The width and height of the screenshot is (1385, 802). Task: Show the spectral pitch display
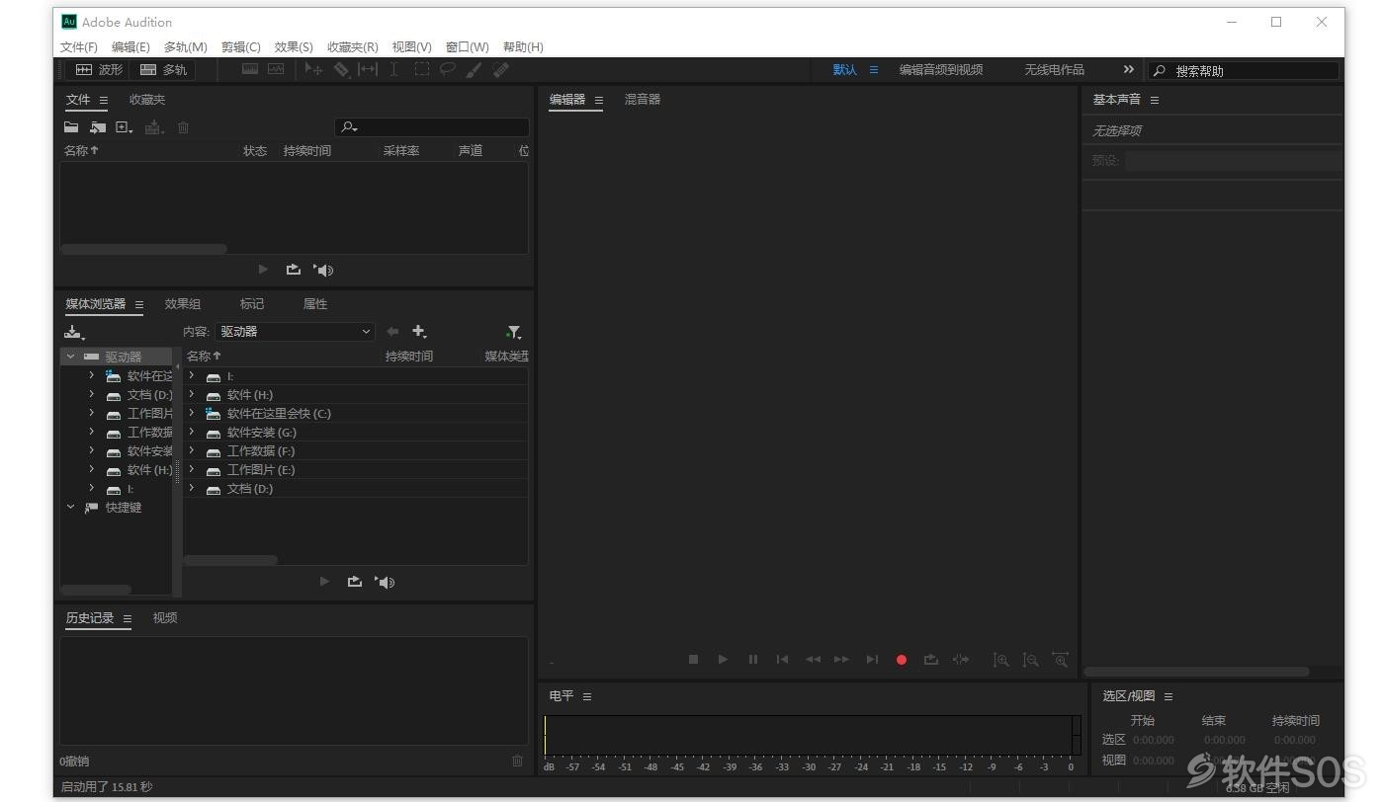click(x=276, y=70)
